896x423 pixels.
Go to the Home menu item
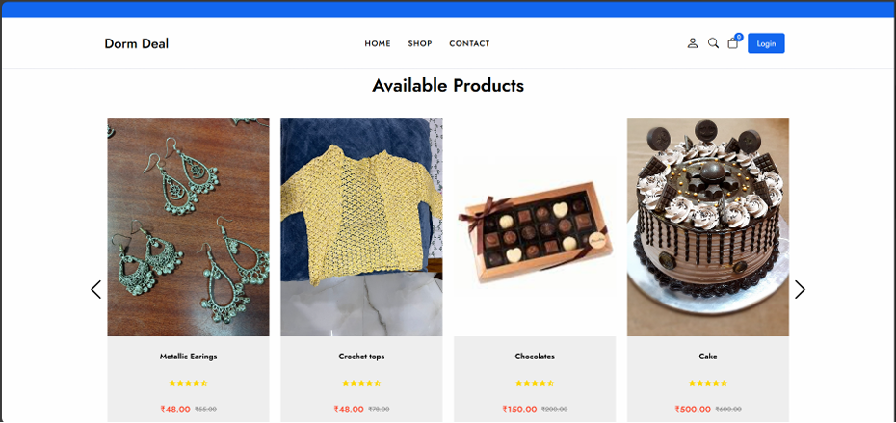point(378,43)
